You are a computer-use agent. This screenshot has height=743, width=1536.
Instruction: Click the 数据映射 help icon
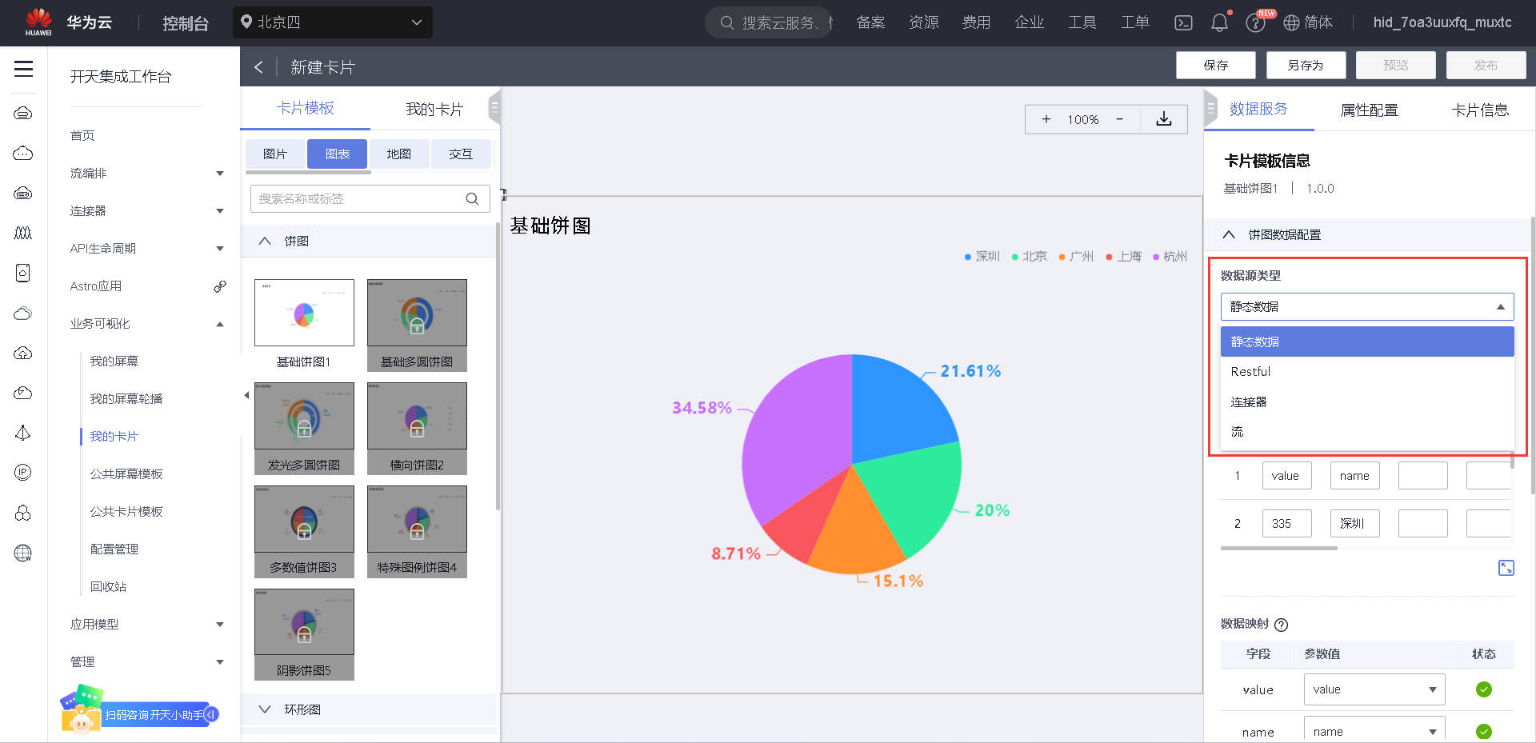[x=1281, y=625]
